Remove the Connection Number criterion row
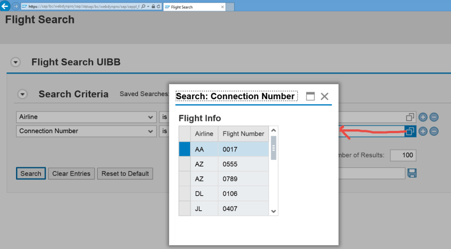 [x=434, y=131]
